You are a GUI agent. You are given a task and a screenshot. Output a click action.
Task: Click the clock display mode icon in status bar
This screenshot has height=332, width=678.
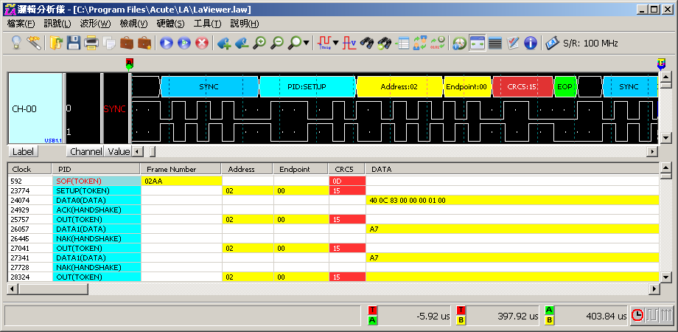(637, 316)
